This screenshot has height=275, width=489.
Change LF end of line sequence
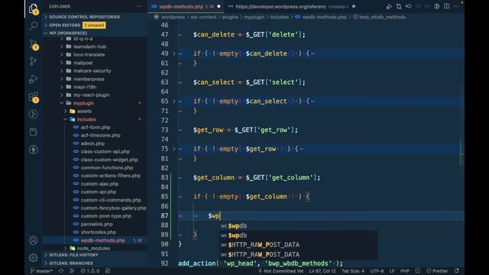click(x=392, y=271)
